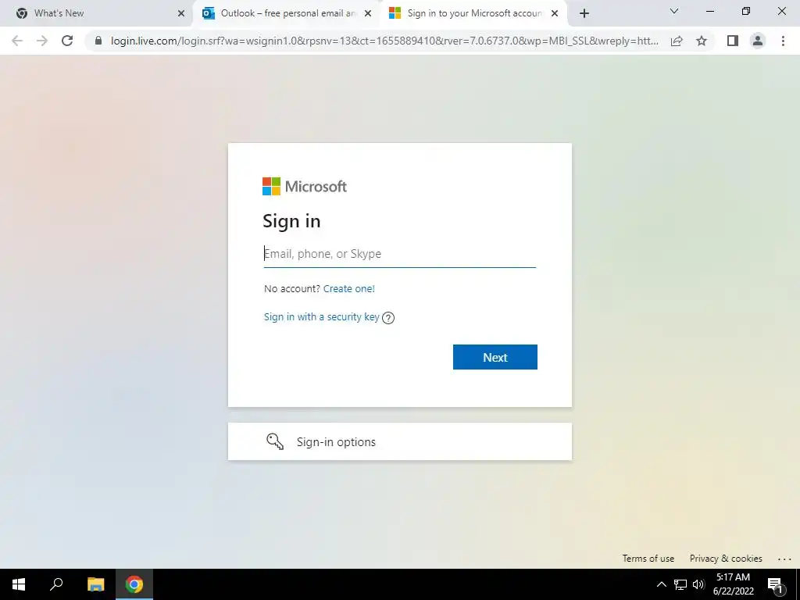Follow the Create one! link
800x600 pixels.
pos(349,289)
